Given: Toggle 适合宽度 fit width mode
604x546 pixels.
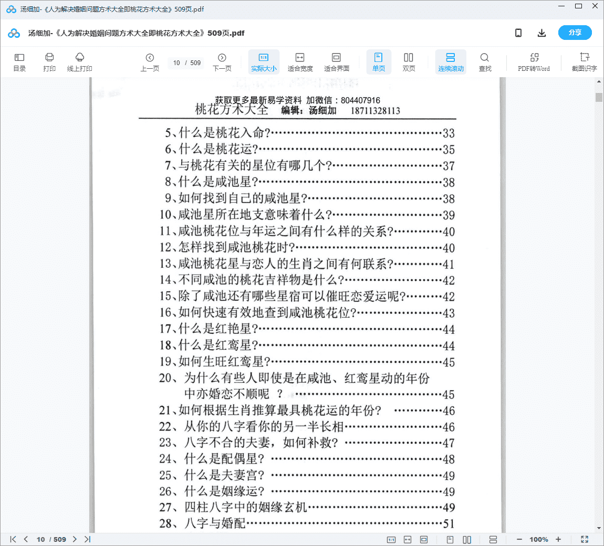Looking at the screenshot, I should (x=300, y=62).
